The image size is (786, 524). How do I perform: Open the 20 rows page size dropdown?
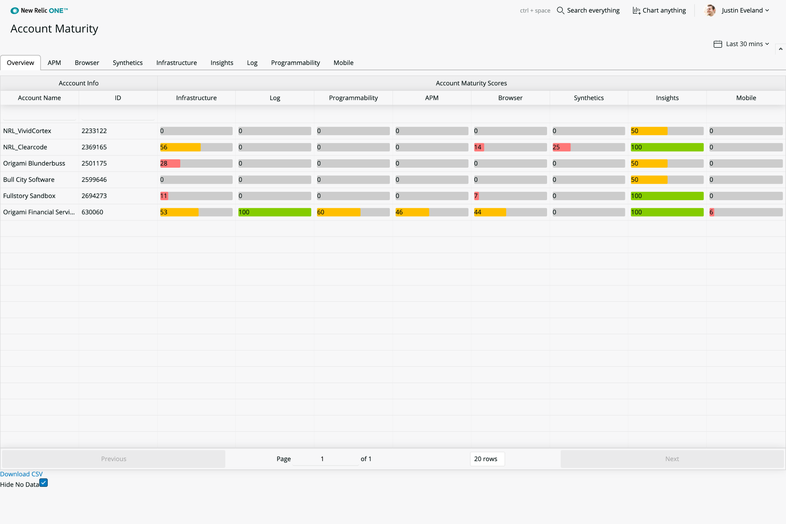[487, 459]
